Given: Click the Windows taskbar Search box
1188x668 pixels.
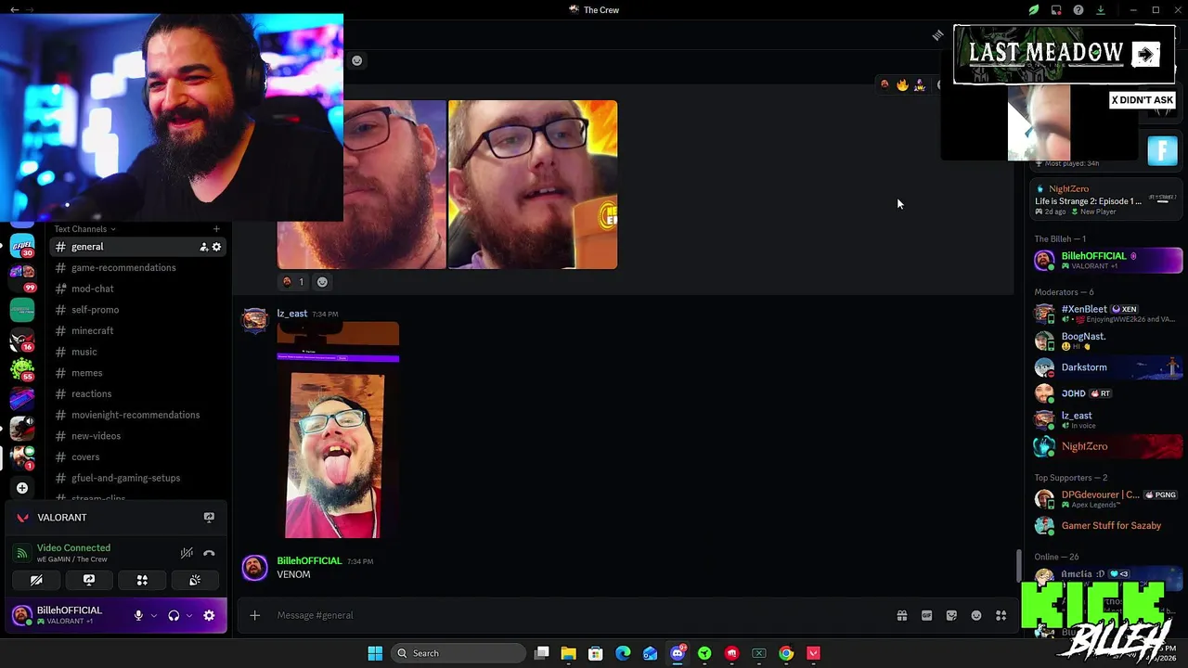Looking at the screenshot, I should [x=458, y=653].
